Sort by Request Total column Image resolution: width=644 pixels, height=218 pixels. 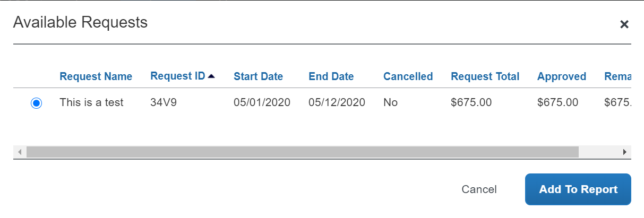485,76
